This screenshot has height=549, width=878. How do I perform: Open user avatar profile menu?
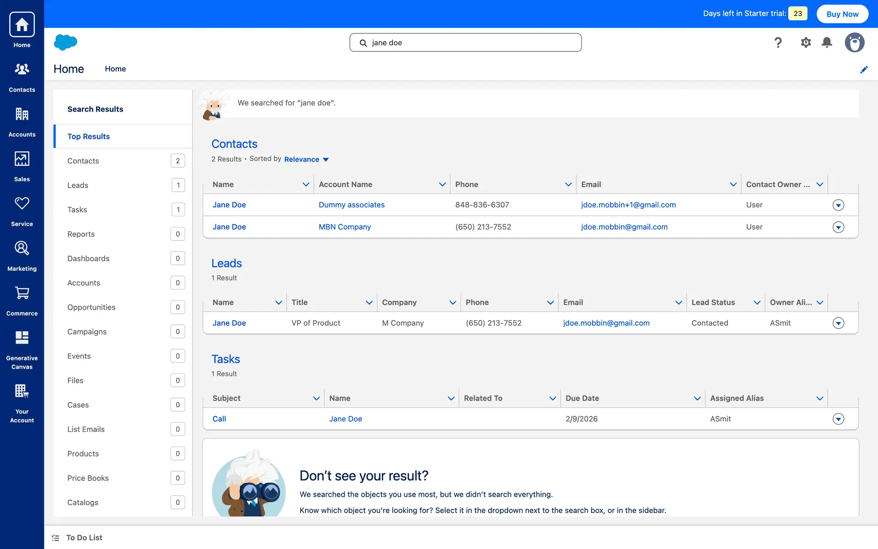coord(854,43)
